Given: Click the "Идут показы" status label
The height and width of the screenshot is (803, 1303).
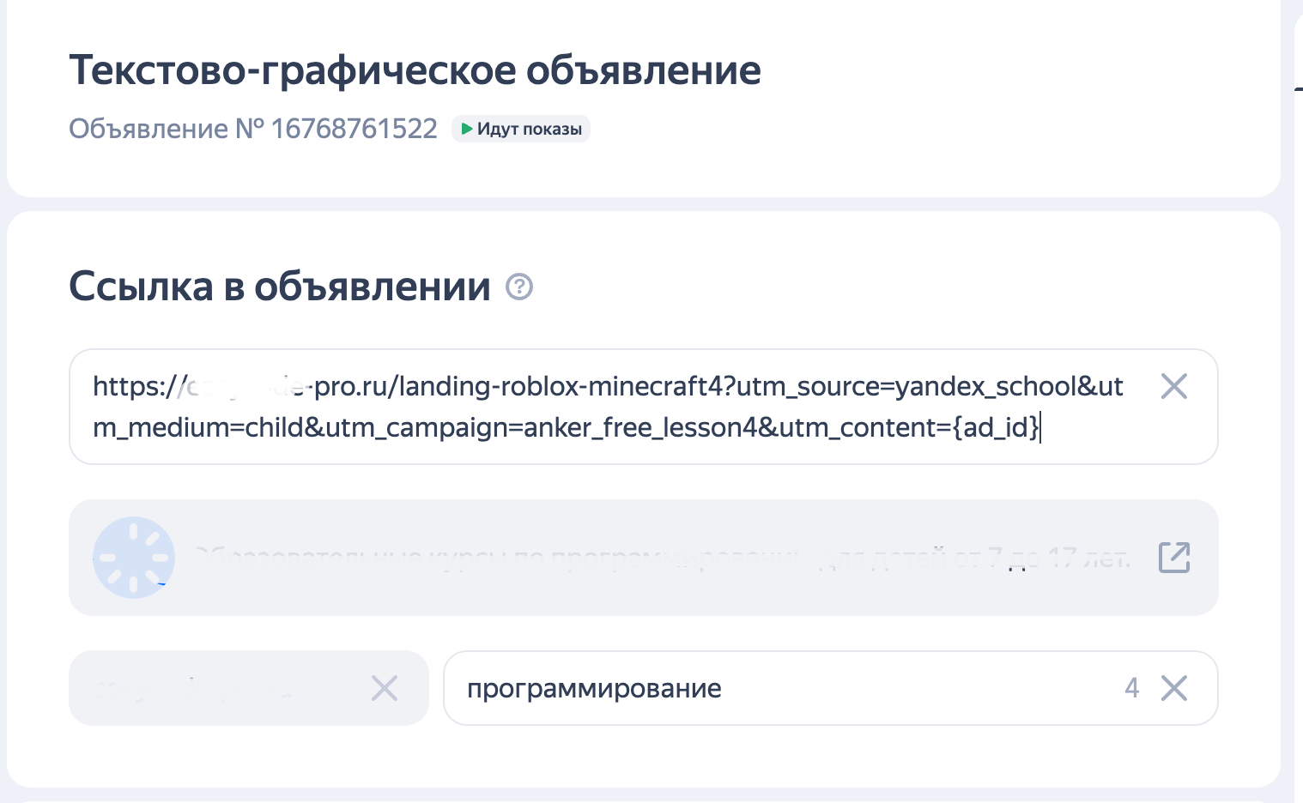Looking at the screenshot, I should pos(529,129).
